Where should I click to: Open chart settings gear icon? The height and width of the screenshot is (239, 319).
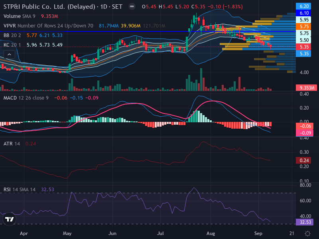pyautogui.click(x=307, y=233)
